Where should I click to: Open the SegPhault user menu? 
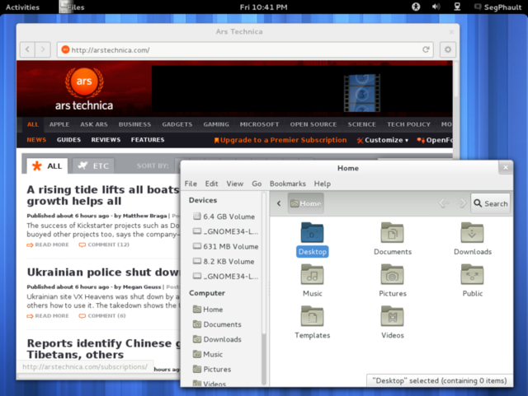(497, 7)
